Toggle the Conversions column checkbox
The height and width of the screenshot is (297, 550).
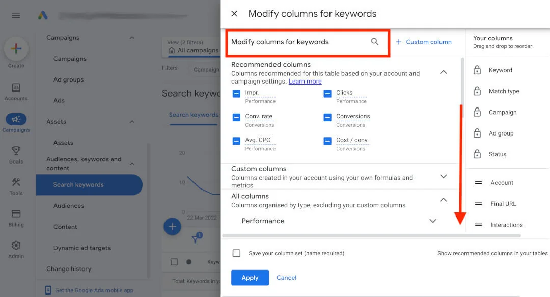(x=327, y=117)
